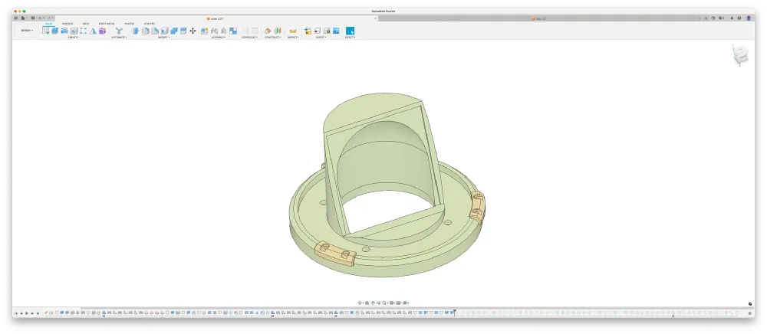Screen dimensions: 767x334
Task: Click the ViewCube in the corner
Action: point(739,55)
